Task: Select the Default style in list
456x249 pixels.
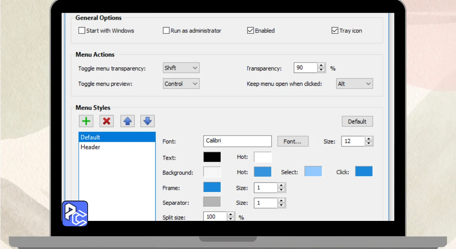Action: tap(117, 137)
